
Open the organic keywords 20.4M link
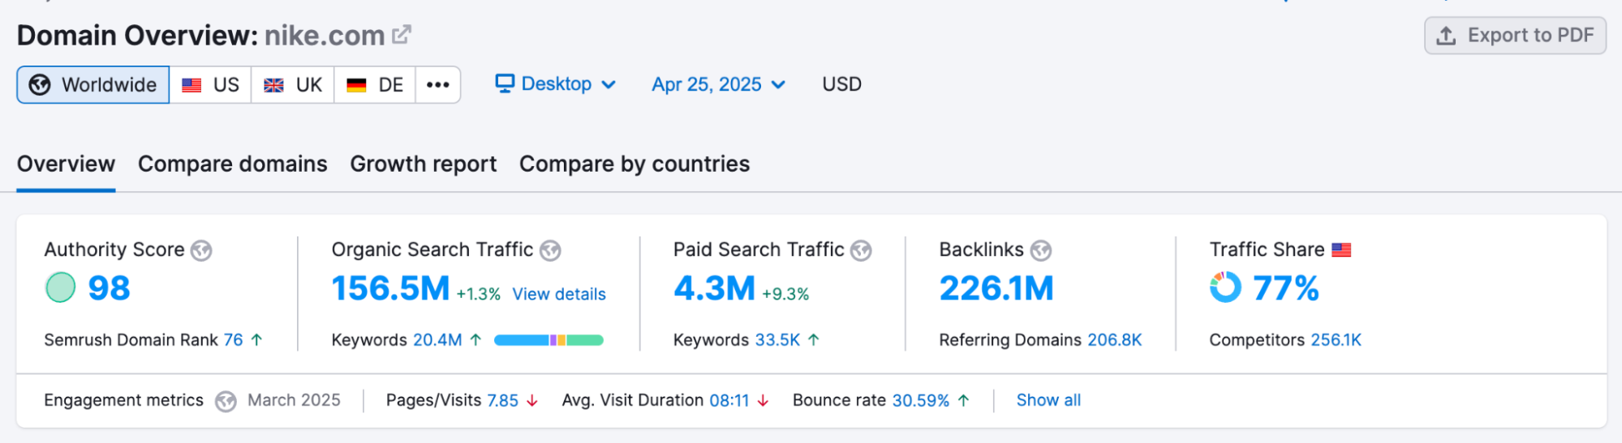point(437,340)
